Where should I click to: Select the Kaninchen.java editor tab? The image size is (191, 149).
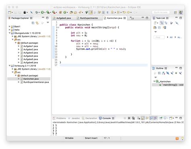(x=114, y=18)
